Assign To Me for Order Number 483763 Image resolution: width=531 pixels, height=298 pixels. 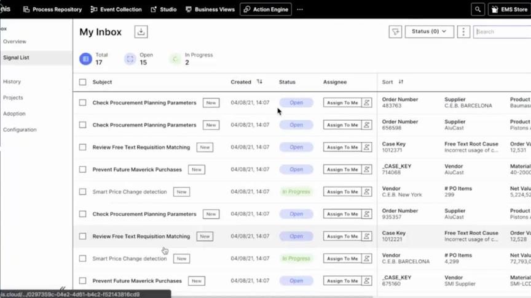tap(342, 103)
